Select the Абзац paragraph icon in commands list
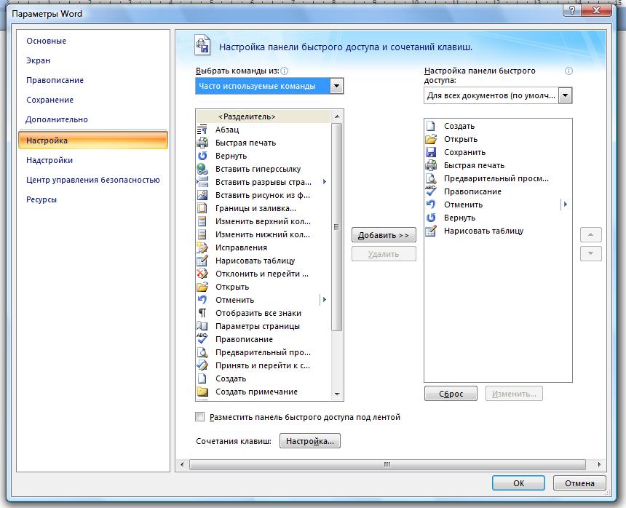Screen dimensions: 626x508 202,130
